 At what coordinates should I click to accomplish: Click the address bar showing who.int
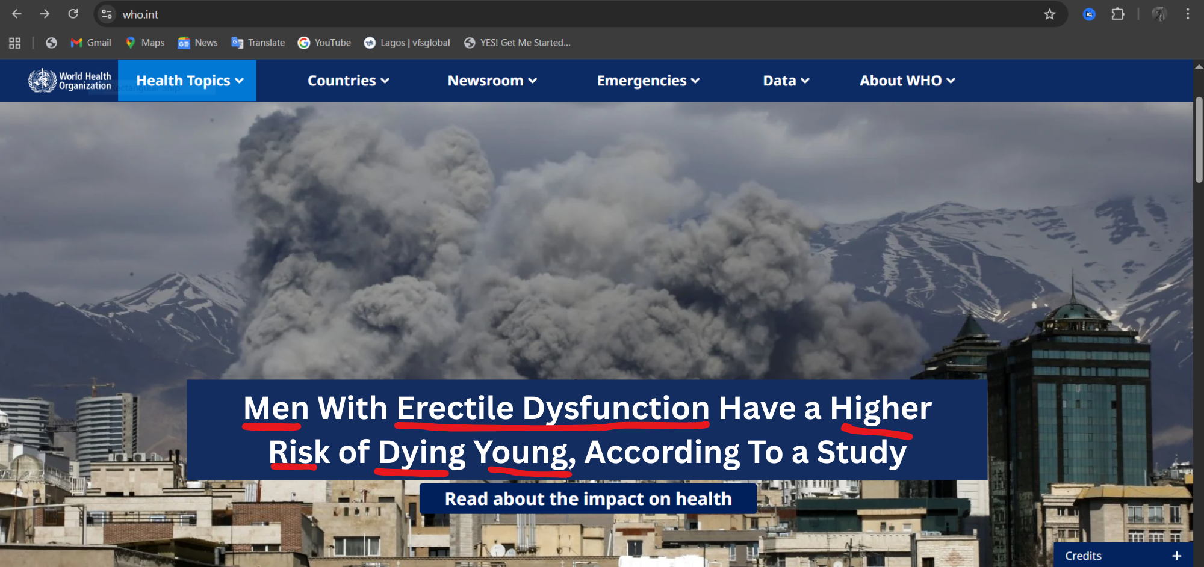pyautogui.click(x=542, y=14)
